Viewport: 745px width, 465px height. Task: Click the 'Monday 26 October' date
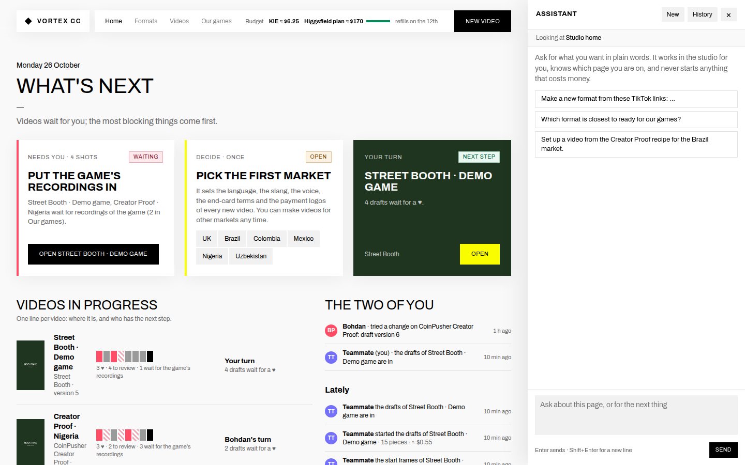[x=48, y=65]
